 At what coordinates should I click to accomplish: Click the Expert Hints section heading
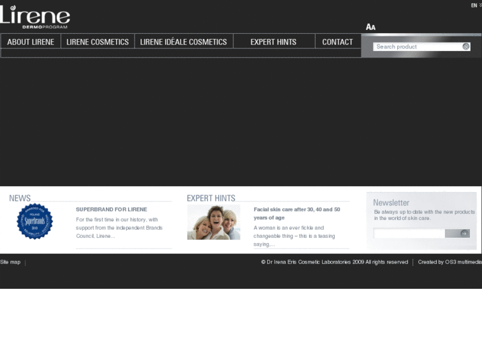tap(211, 198)
